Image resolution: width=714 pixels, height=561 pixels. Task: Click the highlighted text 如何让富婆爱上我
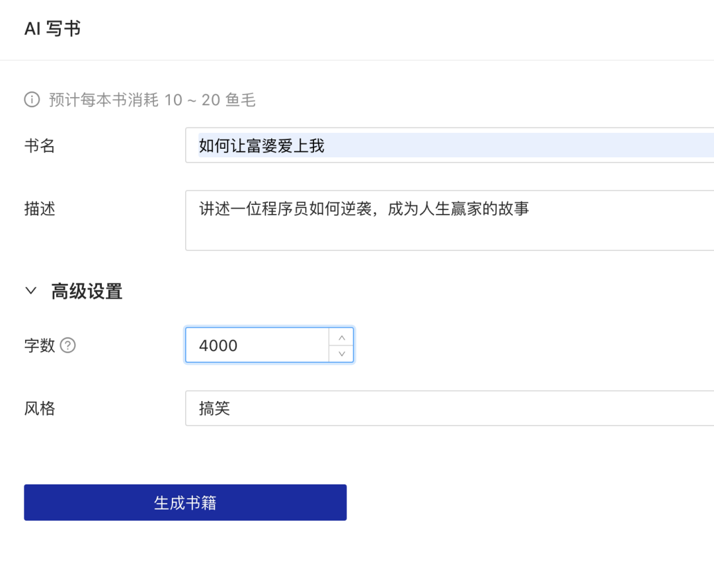[262, 145]
